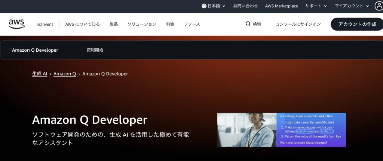The image size is (383, 161).
Task: Open the お問い合わせ link
Action: (245, 6)
